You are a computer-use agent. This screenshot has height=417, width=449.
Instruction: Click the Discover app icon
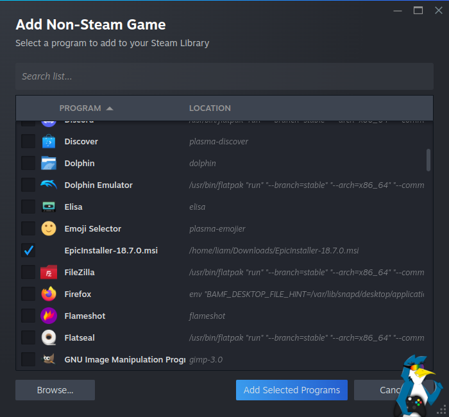tap(49, 142)
